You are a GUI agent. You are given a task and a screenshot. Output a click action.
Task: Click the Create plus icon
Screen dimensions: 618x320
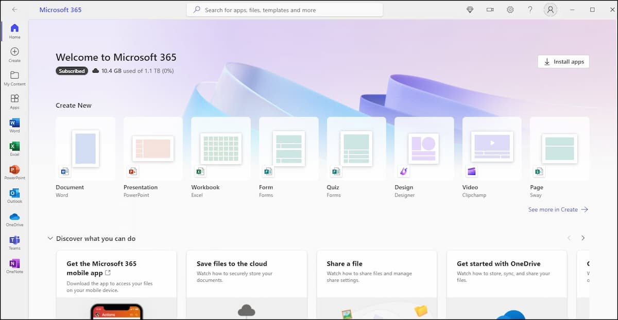tap(14, 52)
